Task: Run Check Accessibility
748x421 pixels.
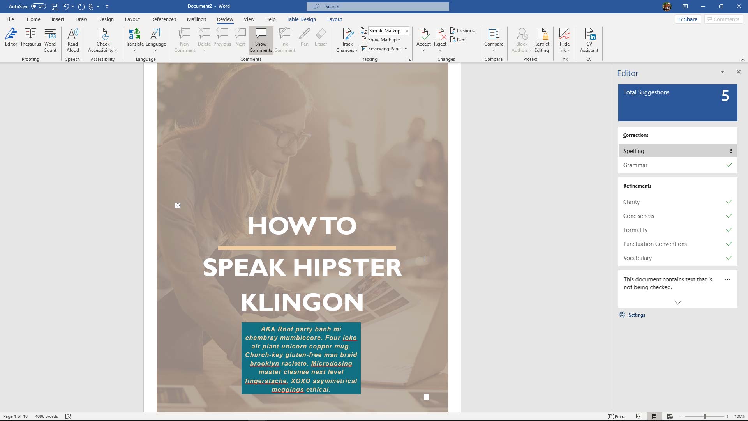Action: [x=103, y=40]
